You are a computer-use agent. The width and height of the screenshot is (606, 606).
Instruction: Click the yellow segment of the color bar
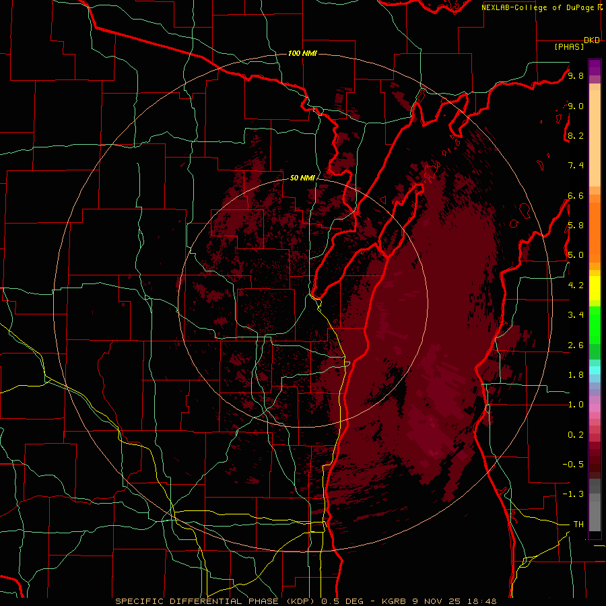595,288
